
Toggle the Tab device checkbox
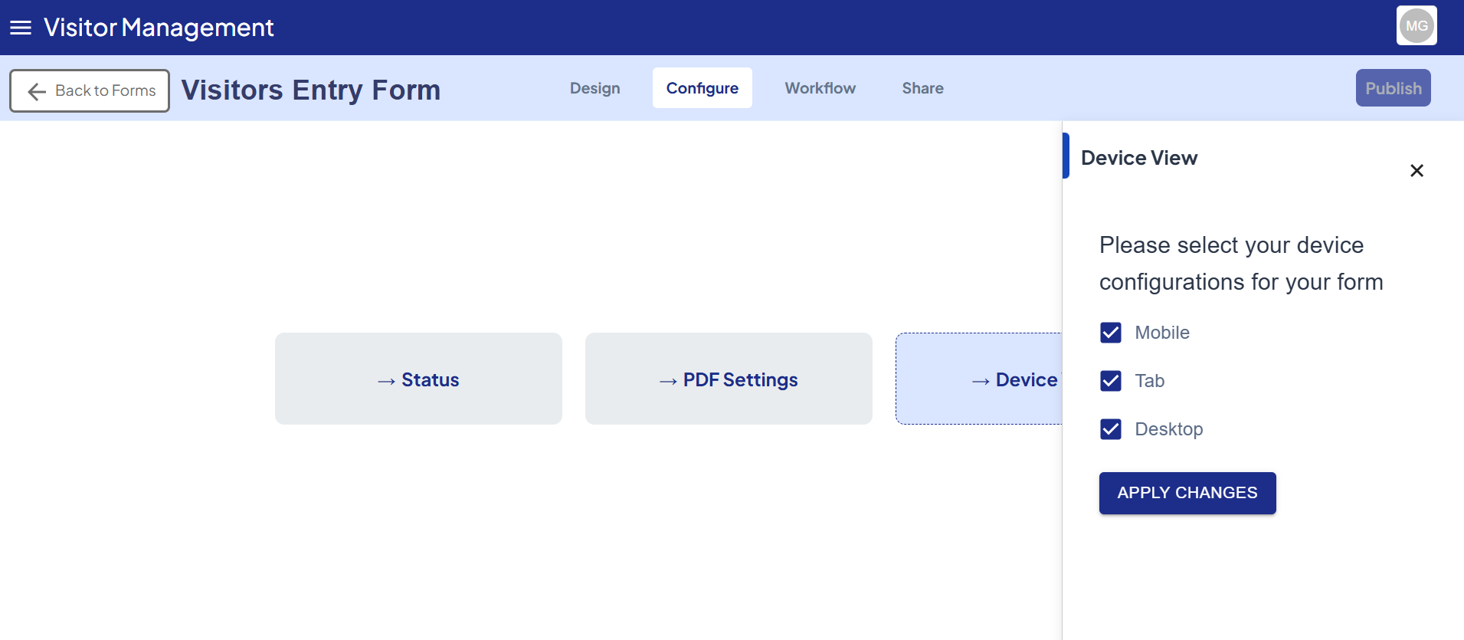tap(1110, 381)
